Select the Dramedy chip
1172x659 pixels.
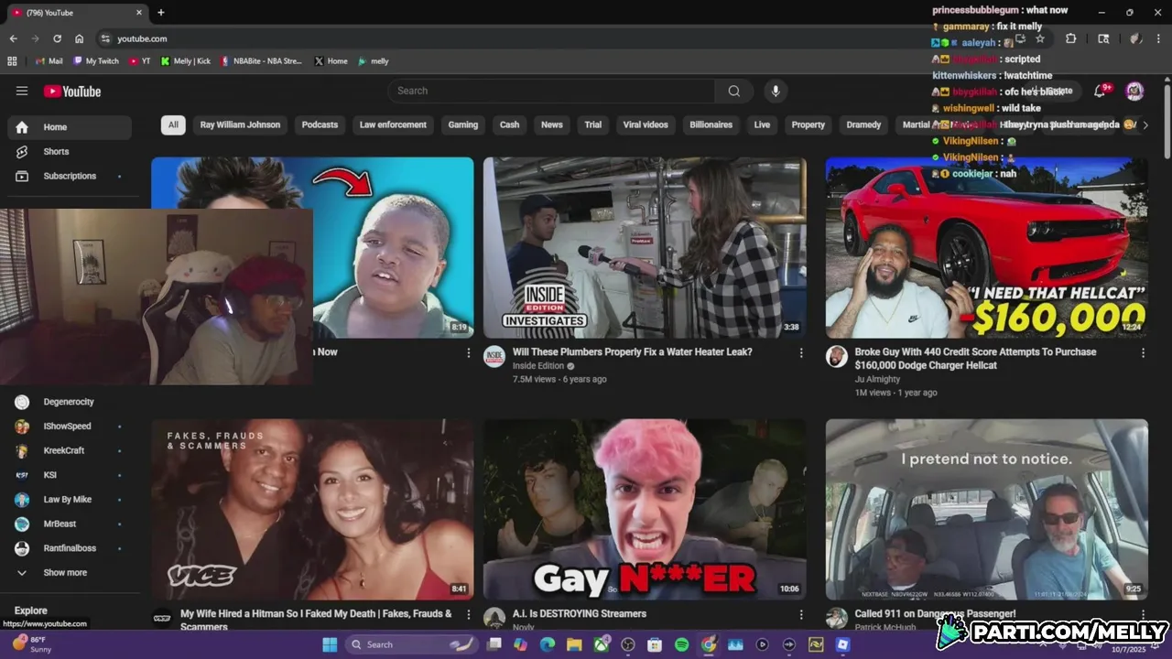pos(863,124)
